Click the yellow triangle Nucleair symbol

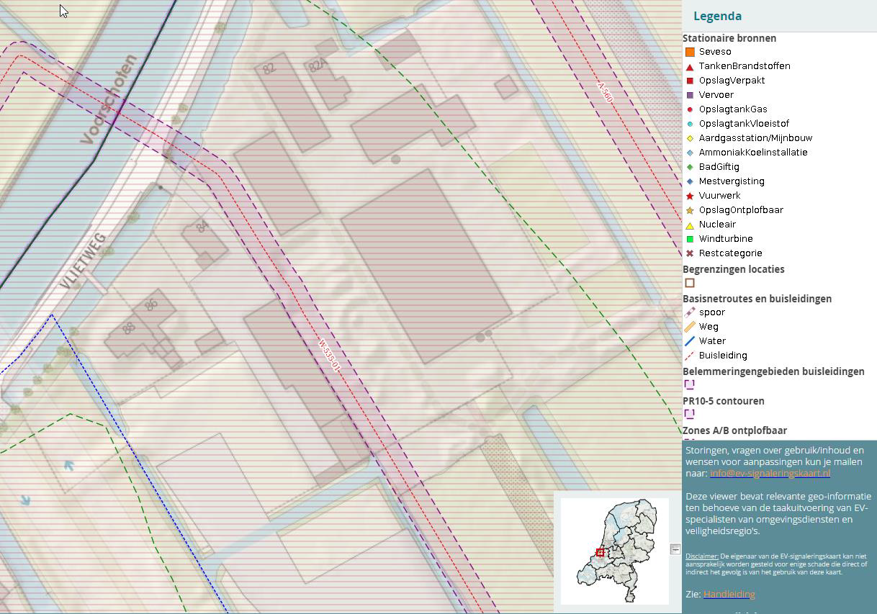[x=690, y=225]
